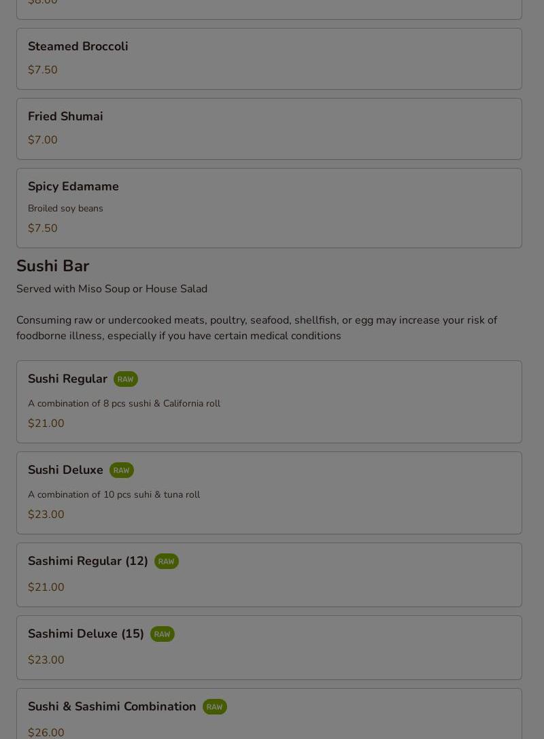
Task: Click the 8 pcs sushi & California roll description
Action: [124, 403]
